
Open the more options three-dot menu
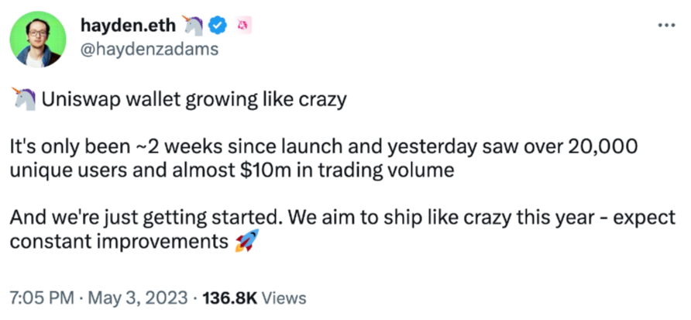pyautogui.click(x=665, y=24)
